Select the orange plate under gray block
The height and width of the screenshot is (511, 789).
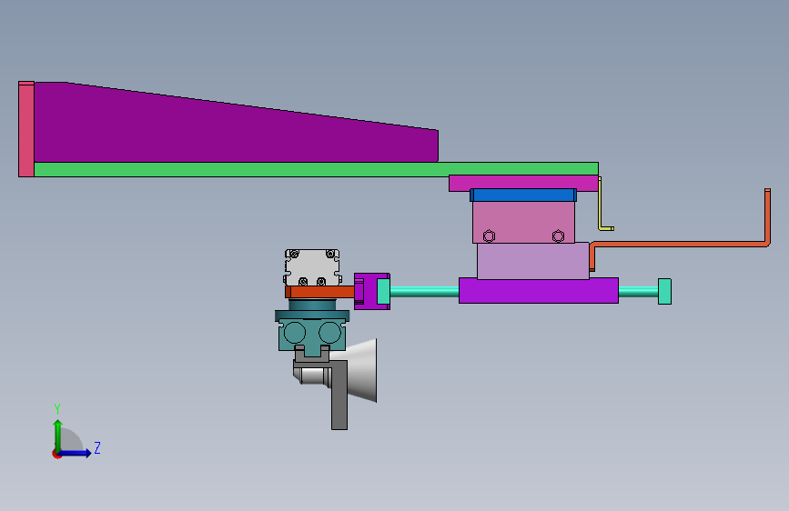click(x=320, y=292)
